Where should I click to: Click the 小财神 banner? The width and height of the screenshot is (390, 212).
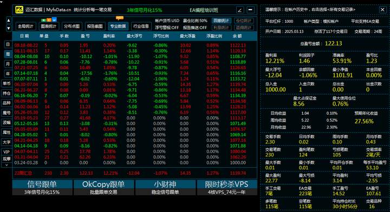pyautogui.click(x=165, y=188)
